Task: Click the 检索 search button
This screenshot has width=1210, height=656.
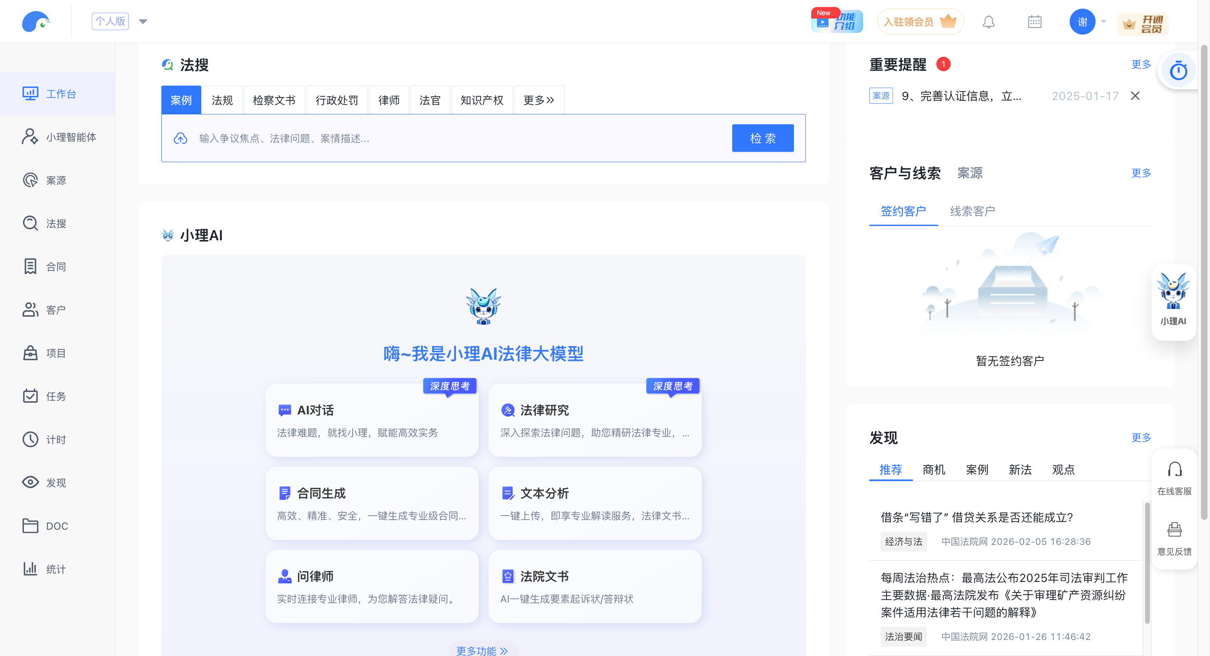Action: pos(762,138)
